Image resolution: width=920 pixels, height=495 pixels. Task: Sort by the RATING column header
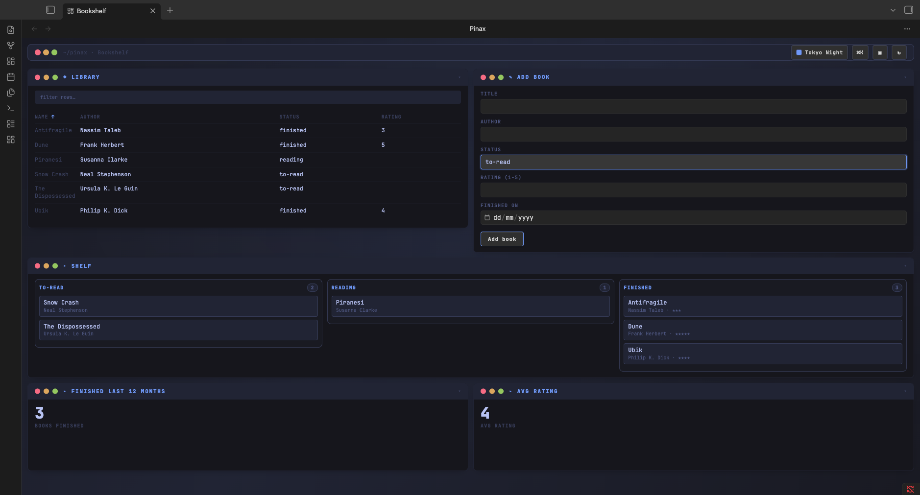391,117
